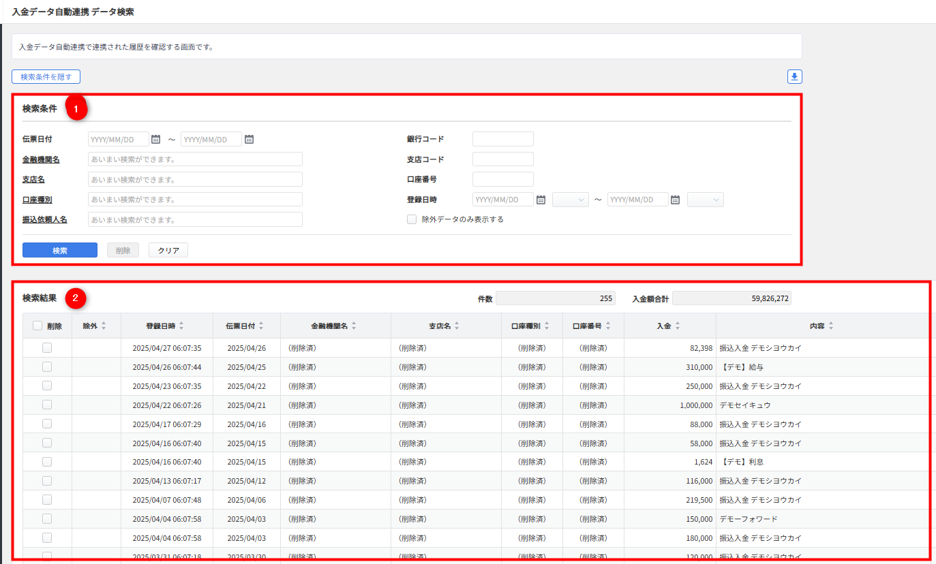Click the 金融機関名 underlined label
This screenshot has width=936, height=564.
[41, 159]
